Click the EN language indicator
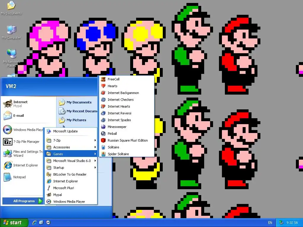Image resolution: width=303 pixels, height=227 pixels. 270,223
